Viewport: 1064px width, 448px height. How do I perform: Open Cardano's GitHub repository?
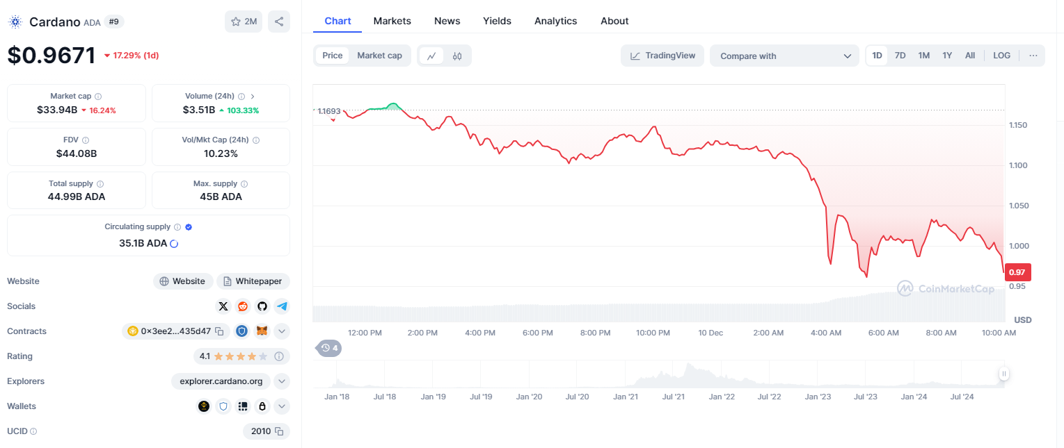pyautogui.click(x=262, y=306)
